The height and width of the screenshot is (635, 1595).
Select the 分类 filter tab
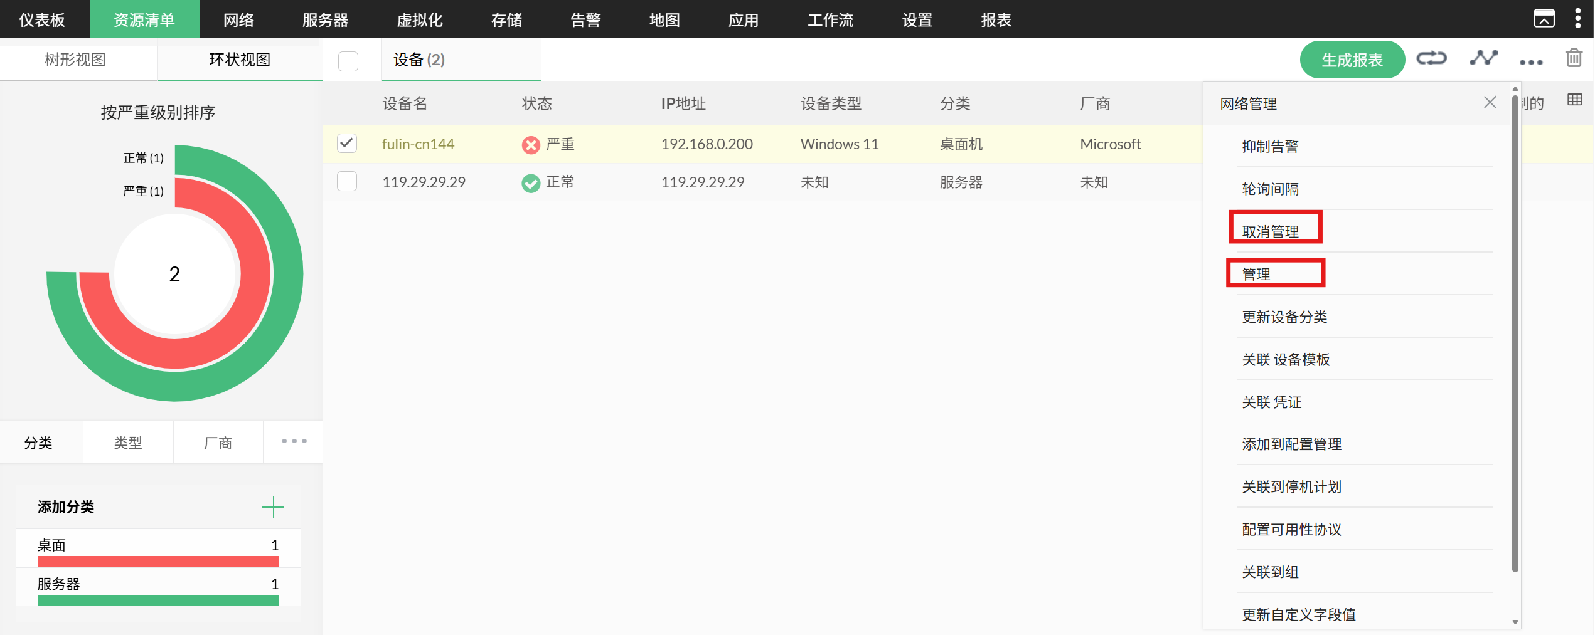click(38, 443)
